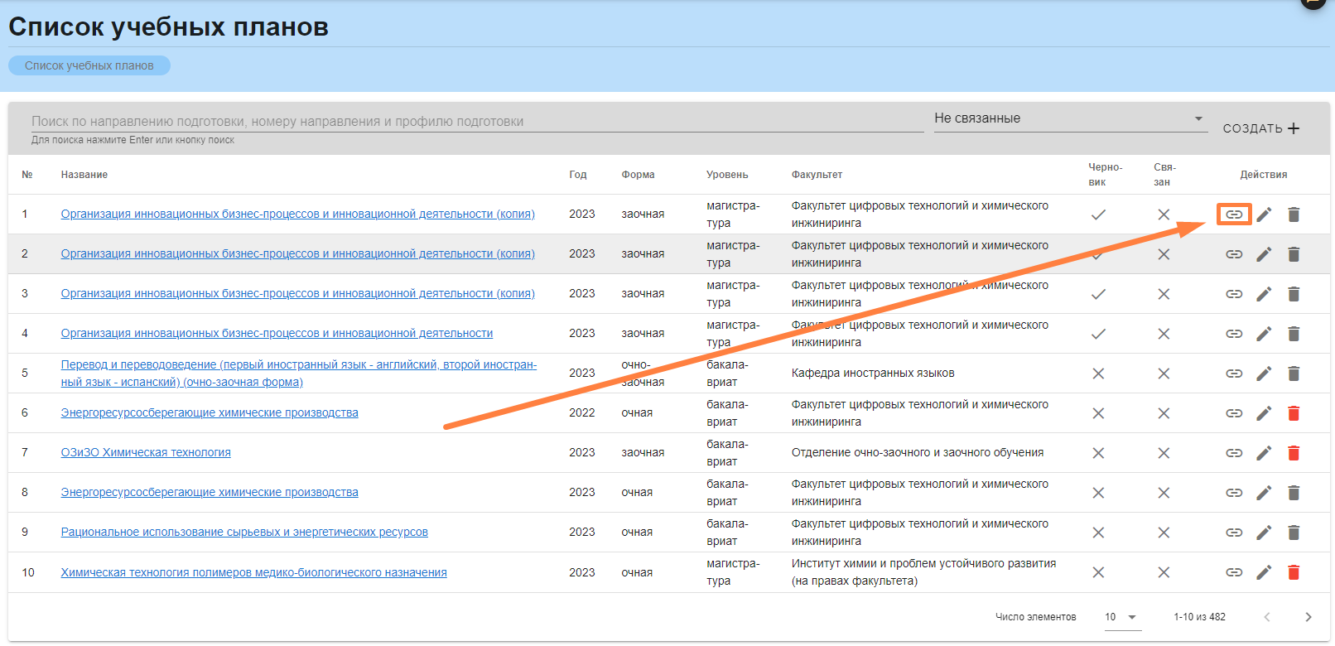Delete the plan in row 6
This screenshot has height=646, width=1335.
1294,413
